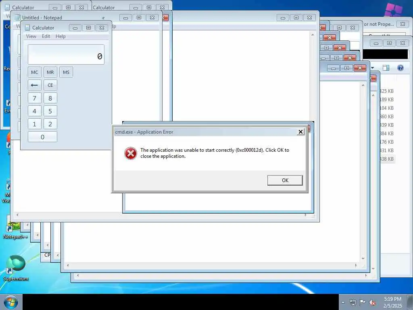The width and height of the screenshot is (413, 310).
Task: Click the muted volume speaker tray icon
Action: pos(372,302)
